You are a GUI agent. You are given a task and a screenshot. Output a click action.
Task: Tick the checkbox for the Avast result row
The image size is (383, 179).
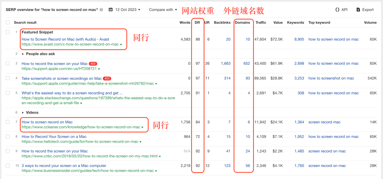coord(8,32)
